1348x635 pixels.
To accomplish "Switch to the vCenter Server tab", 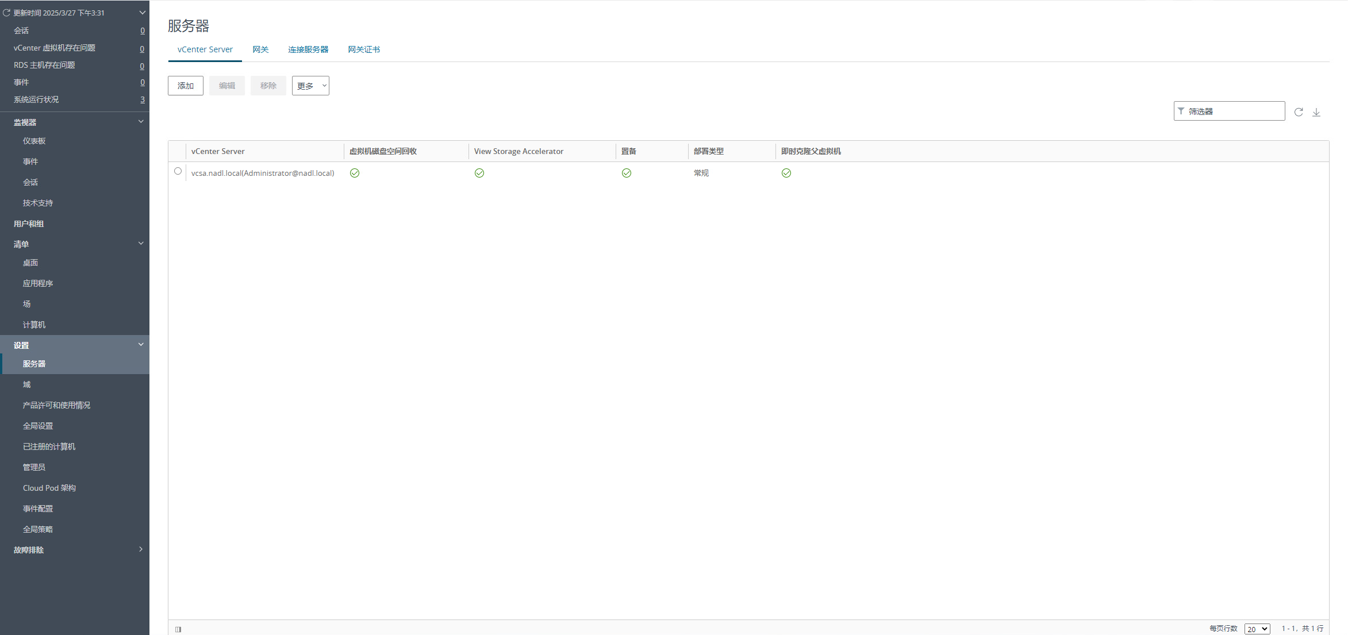I will pyautogui.click(x=205, y=49).
